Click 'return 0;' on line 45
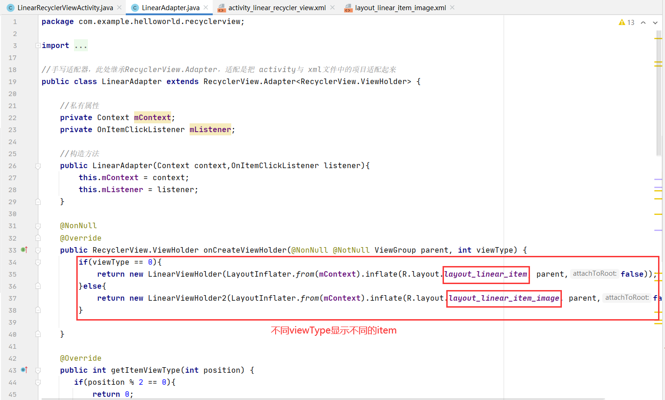Image resolution: width=665 pixels, height=400 pixels. click(113, 394)
